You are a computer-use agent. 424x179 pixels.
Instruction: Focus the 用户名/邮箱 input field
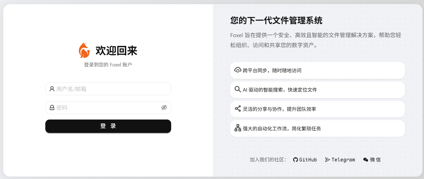pos(112,89)
